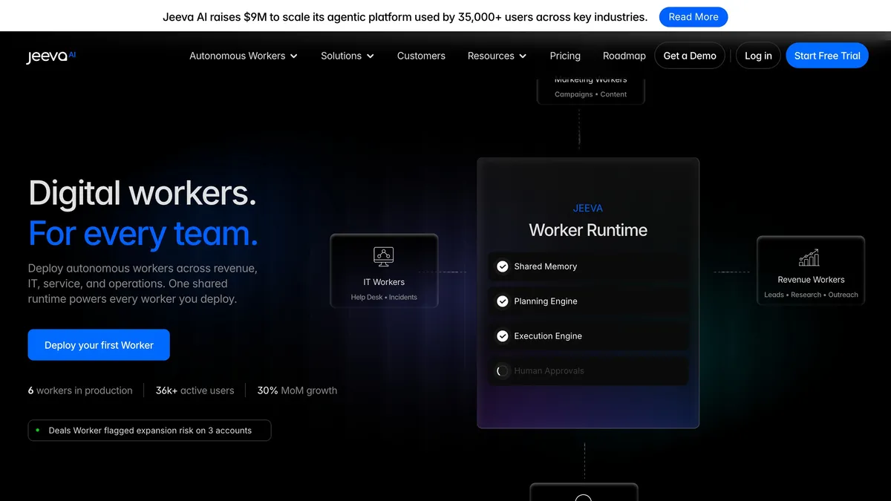891x501 pixels.
Task: Click the "6 workers in production" stat
Action: [x=80, y=390]
